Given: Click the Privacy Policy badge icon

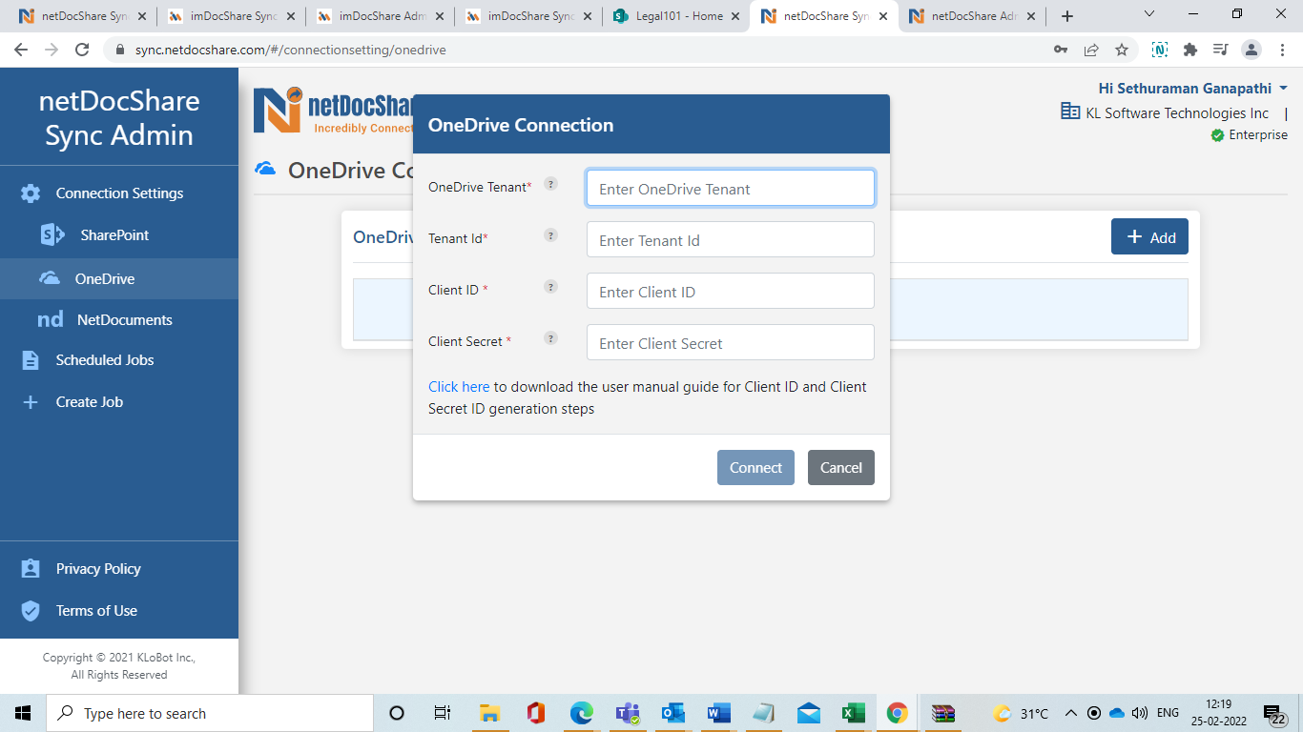Looking at the screenshot, I should click(31, 569).
